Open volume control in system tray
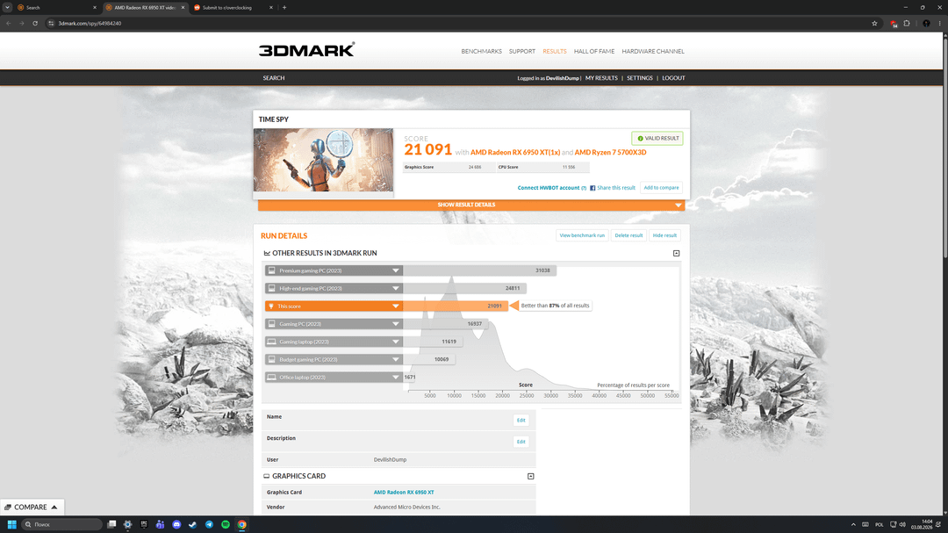The height and width of the screenshot is (533, 948). pyautogui.click(x=902, y=524)
